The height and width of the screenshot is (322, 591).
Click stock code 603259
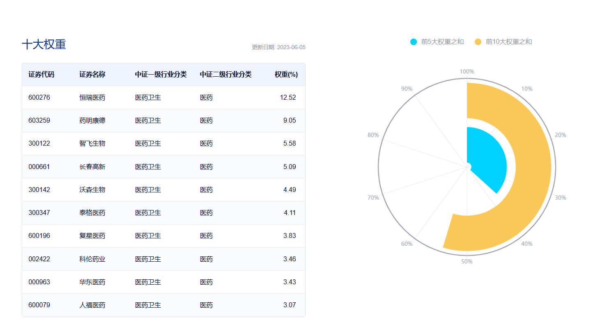39,121
